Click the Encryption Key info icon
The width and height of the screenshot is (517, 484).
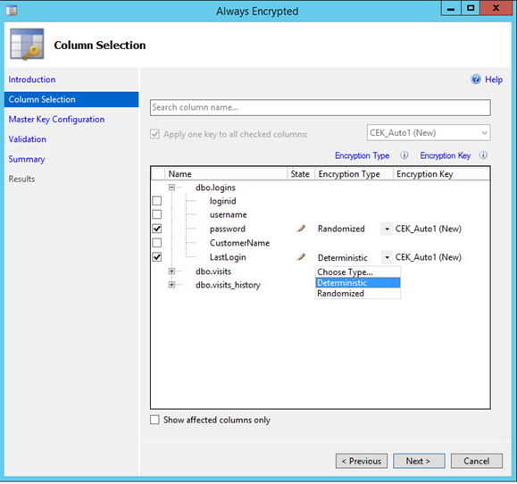[483, 155]
